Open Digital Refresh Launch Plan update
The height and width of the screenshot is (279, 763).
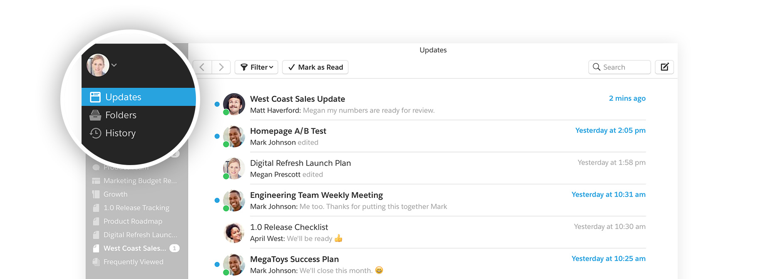tap(300, 163)
